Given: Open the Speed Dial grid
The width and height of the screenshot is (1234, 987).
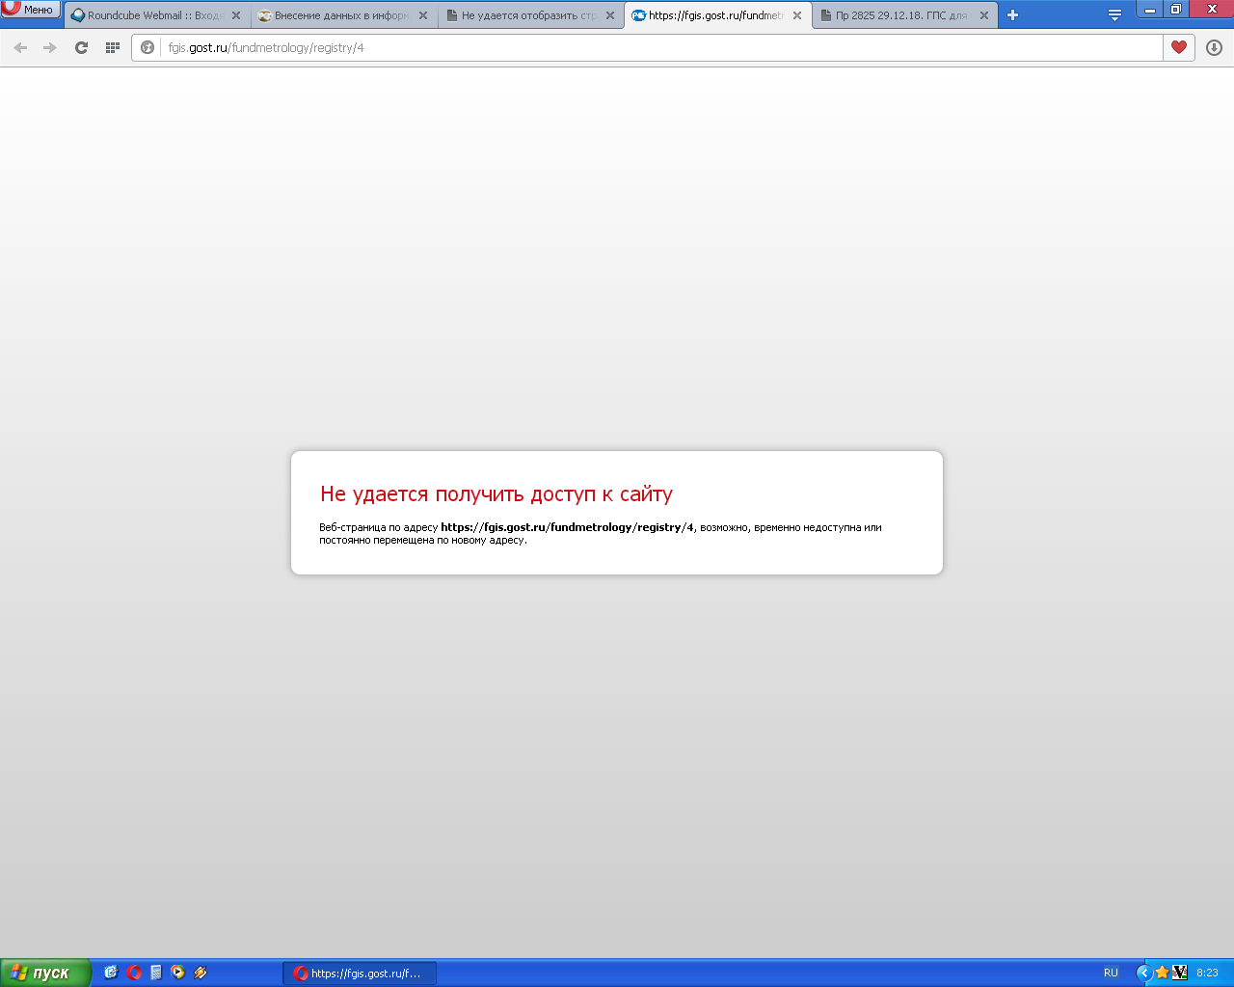Looking at the screenshot, I should point(113,47).
